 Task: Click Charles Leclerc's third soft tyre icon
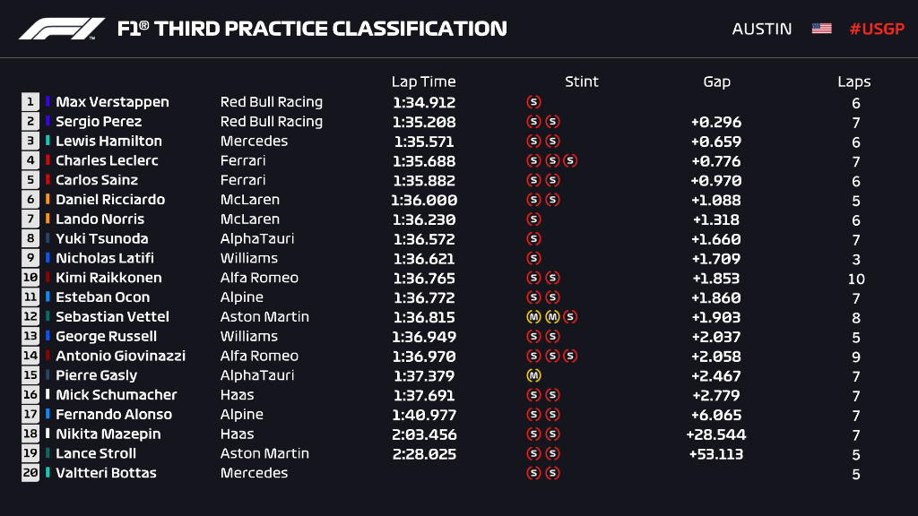[x=570, y=160]
